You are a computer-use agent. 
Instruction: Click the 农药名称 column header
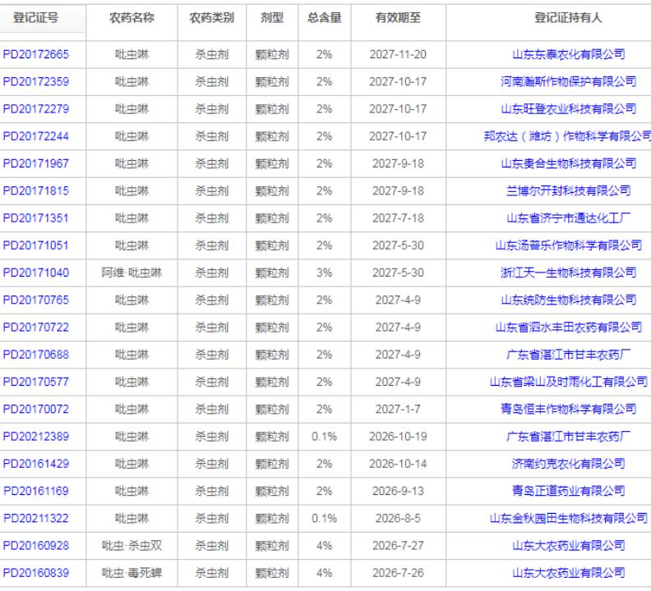click(x=132, y=18)
